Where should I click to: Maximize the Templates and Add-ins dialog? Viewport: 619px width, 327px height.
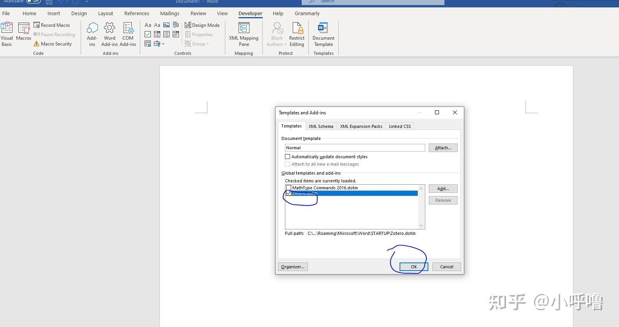[437, 112]
